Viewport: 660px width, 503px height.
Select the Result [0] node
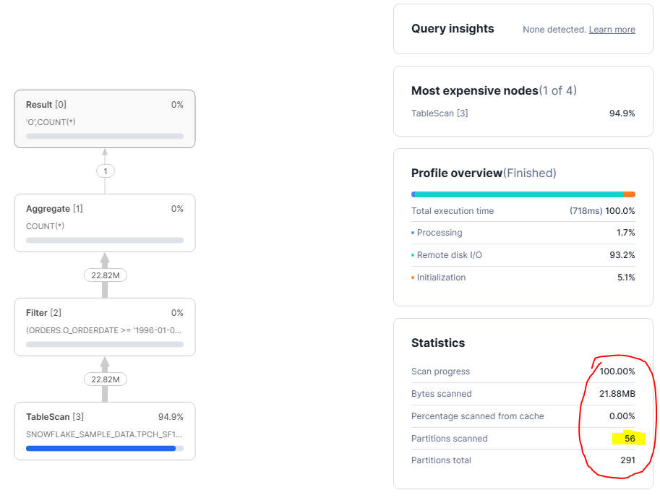104,119
